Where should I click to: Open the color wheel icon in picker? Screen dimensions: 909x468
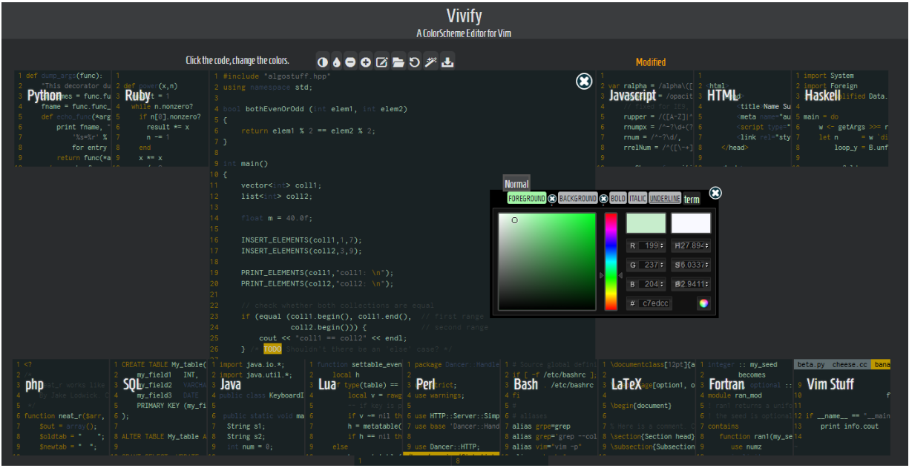703,303
